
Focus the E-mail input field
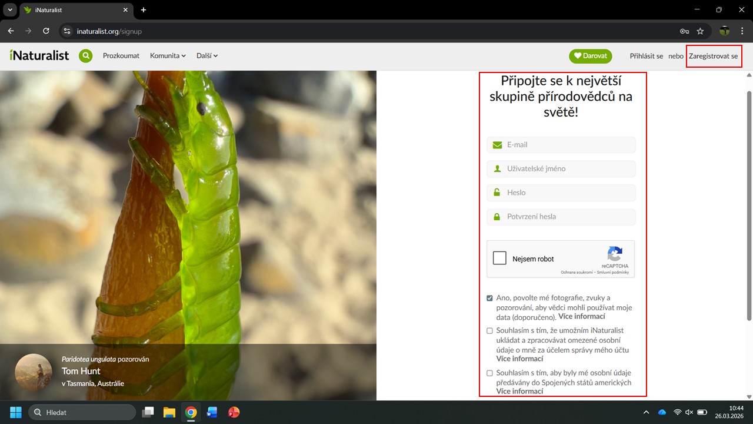[568, 145]
